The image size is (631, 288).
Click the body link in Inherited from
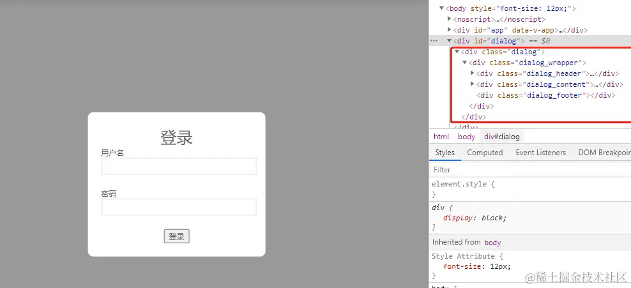click(492, 243)
